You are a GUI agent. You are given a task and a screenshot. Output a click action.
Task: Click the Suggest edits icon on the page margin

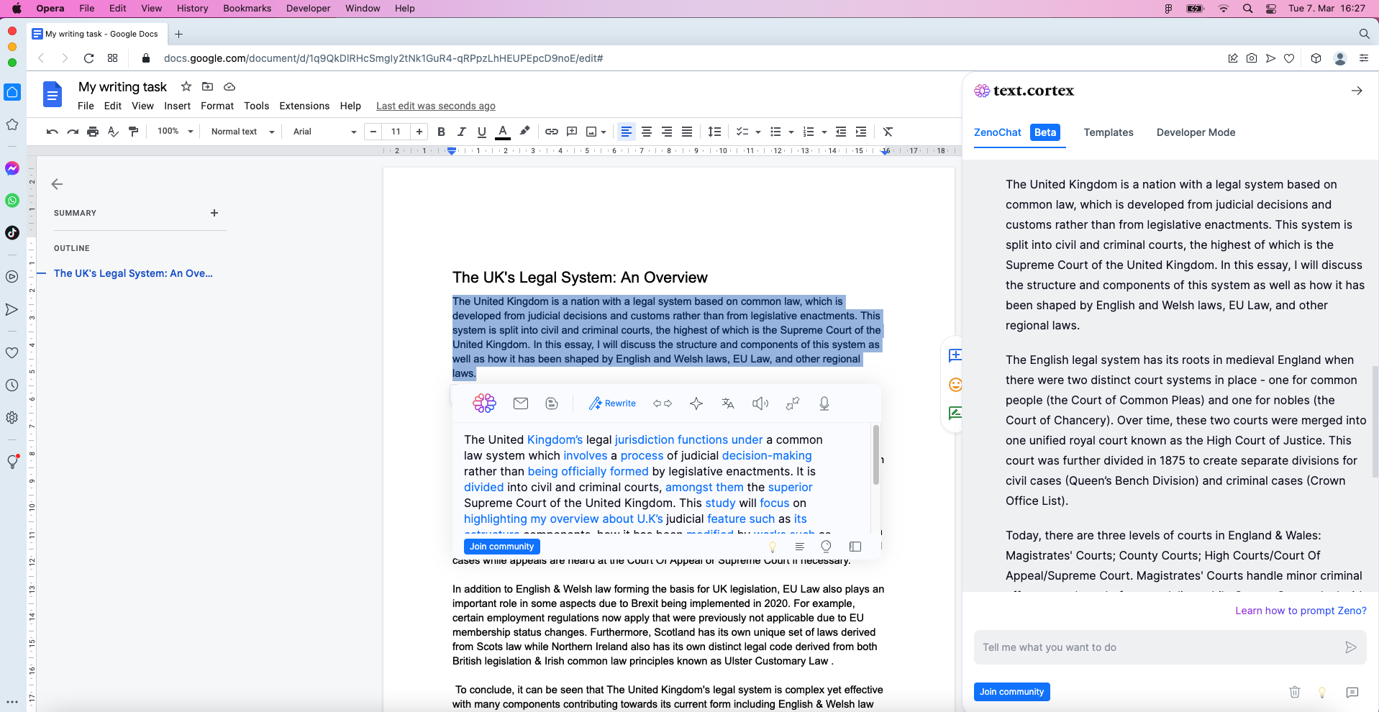pyautogui.click(x=955, y=414)
